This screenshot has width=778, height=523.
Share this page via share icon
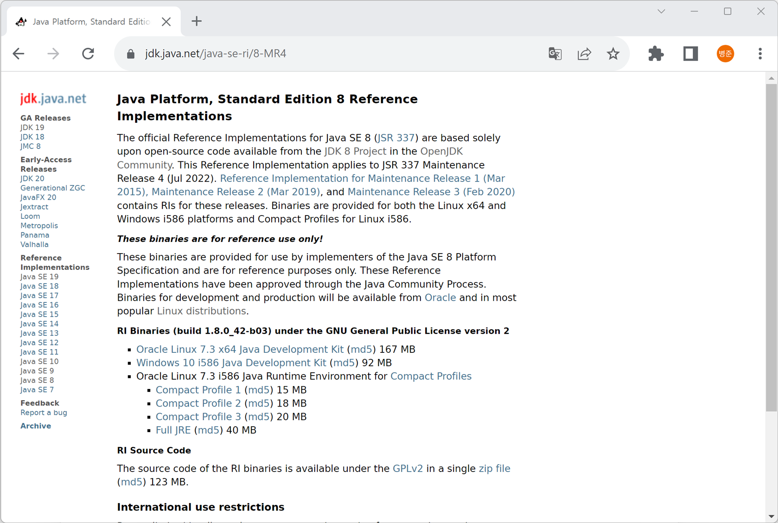[584, 54]
